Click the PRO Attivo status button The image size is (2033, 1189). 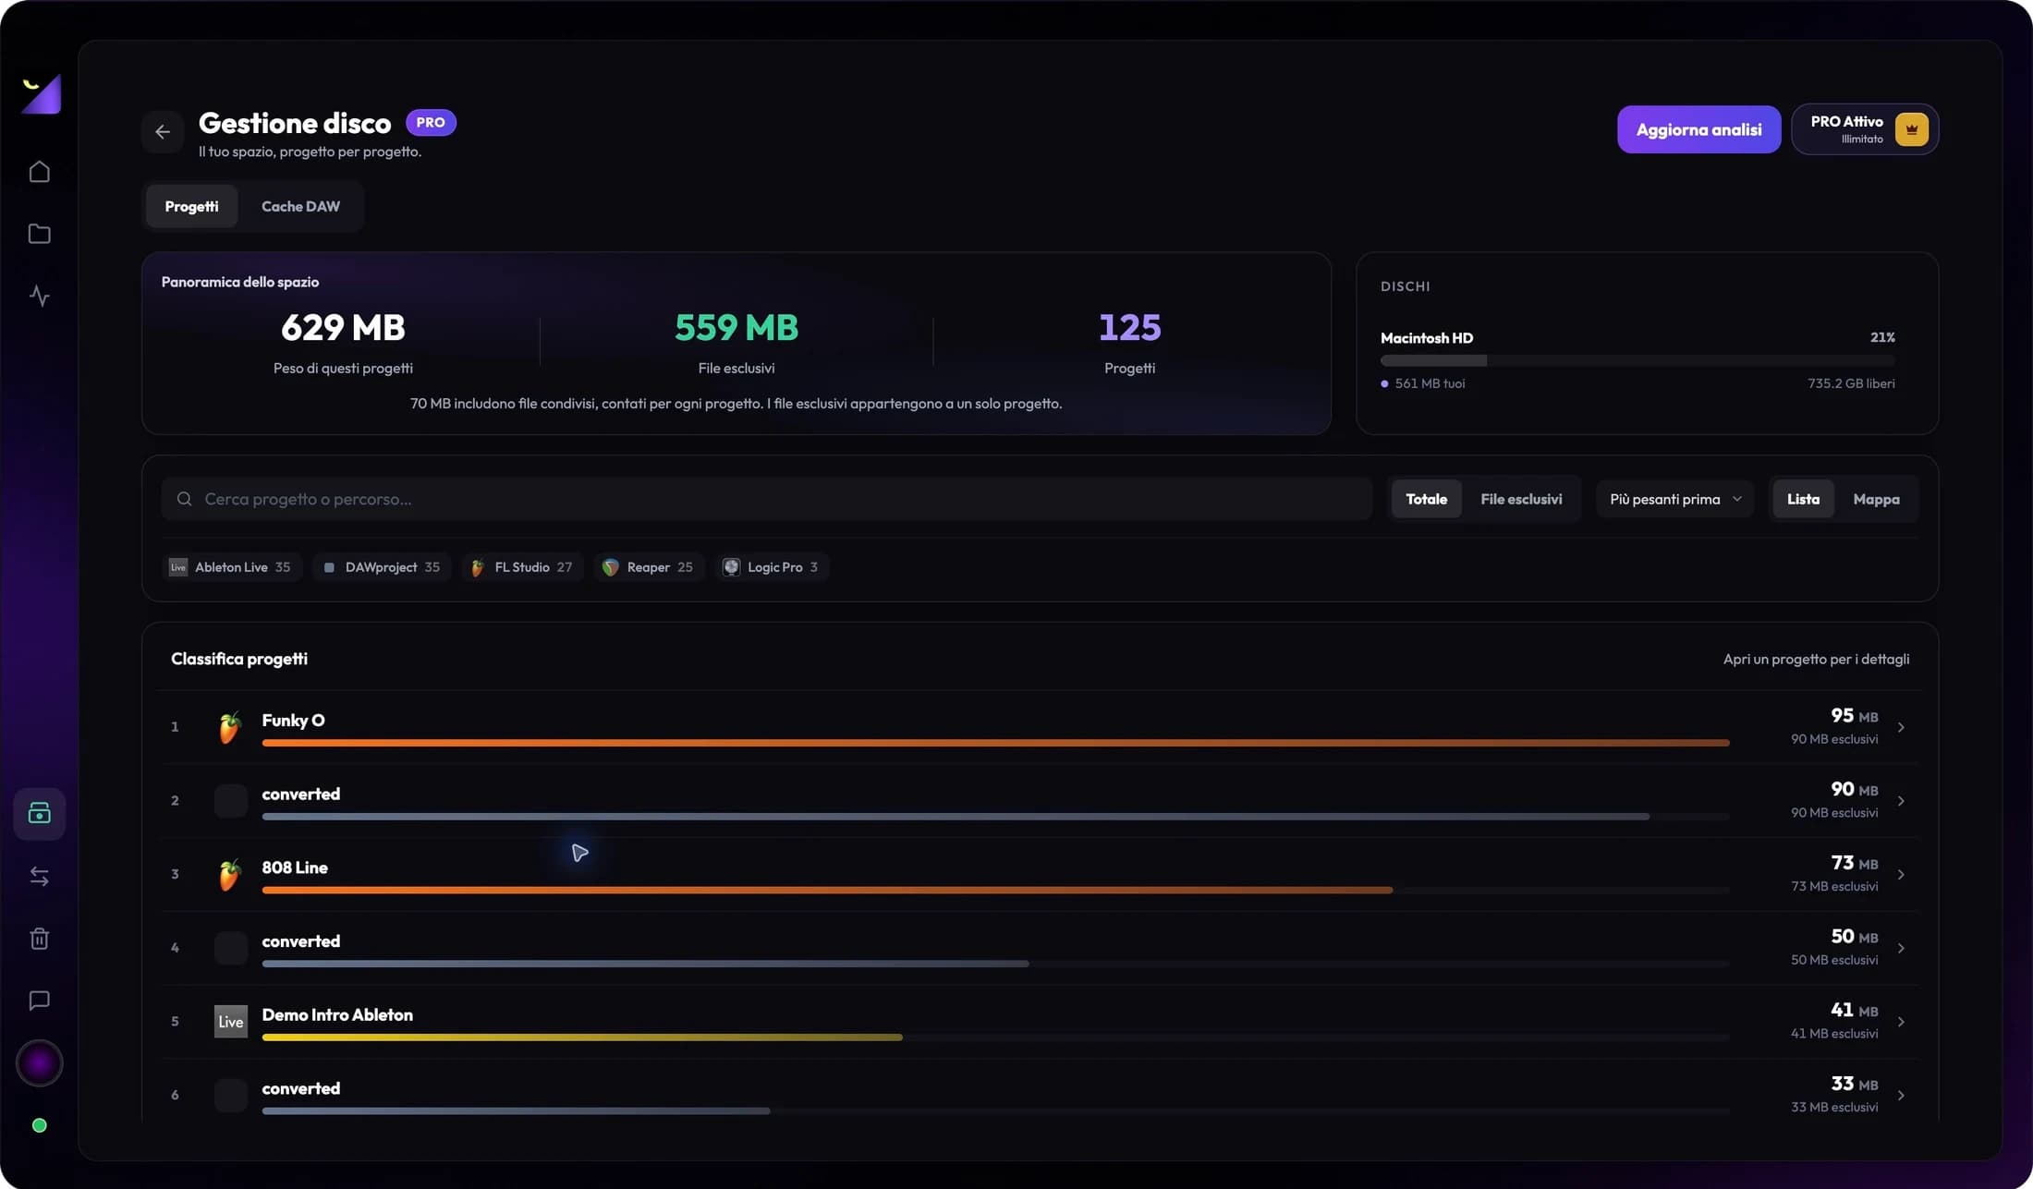click(1865, 129)
